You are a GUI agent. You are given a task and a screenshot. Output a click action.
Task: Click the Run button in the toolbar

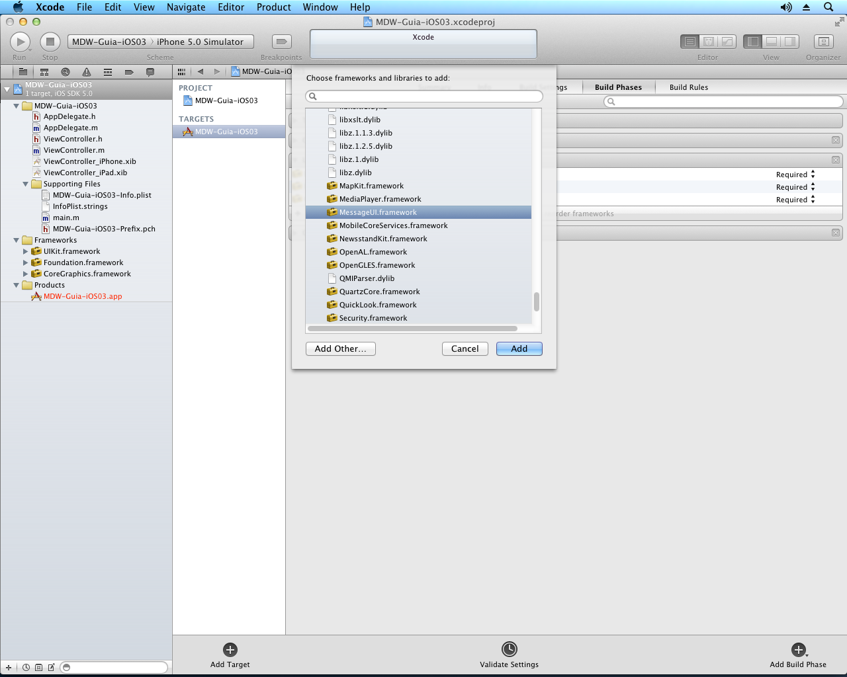[x=20, y=42]
